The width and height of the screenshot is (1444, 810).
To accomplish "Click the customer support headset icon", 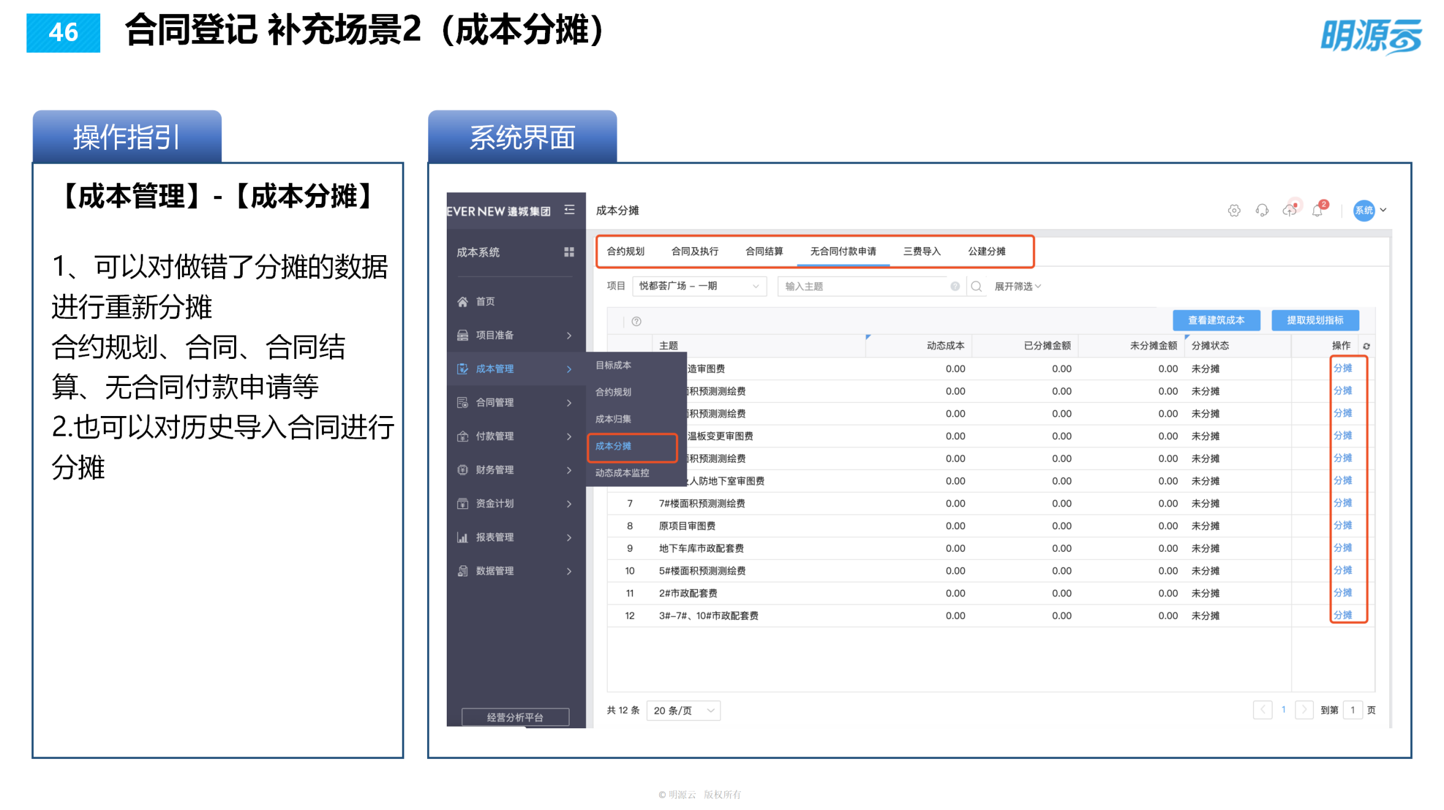I will pyautogui.click(x=1262, y=210).
